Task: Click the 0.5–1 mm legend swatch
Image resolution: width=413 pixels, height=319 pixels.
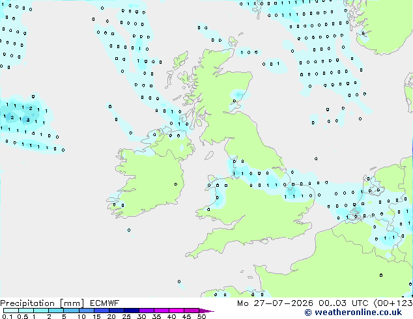Action: [26, 311]
